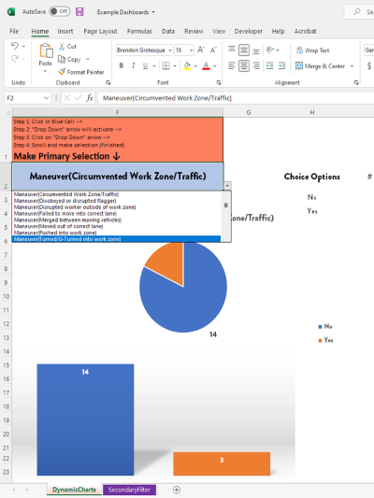The height and width of the screenshot is (498, 374).
Task: Click the Undo arrow icon
Action: coord(15,46)
